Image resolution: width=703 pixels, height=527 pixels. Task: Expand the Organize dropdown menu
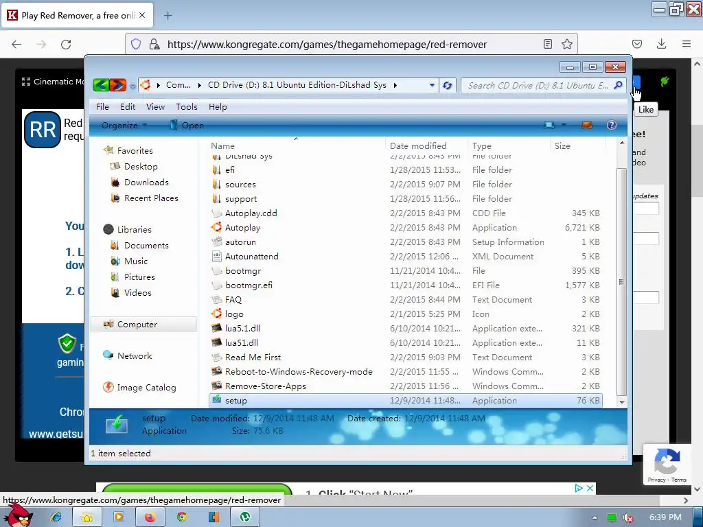point(124,126)
